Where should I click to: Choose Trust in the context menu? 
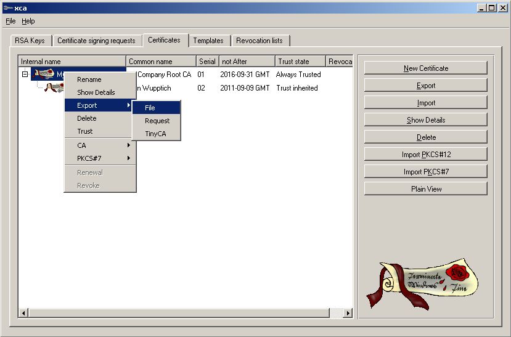coord(85,131)
